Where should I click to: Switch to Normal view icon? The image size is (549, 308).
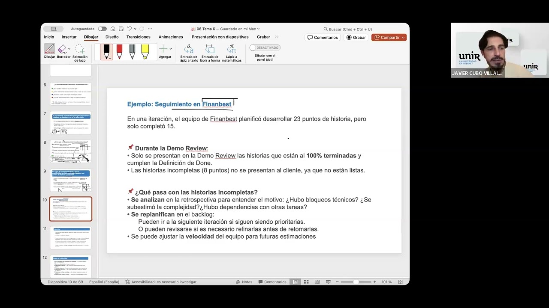[296, 282]
